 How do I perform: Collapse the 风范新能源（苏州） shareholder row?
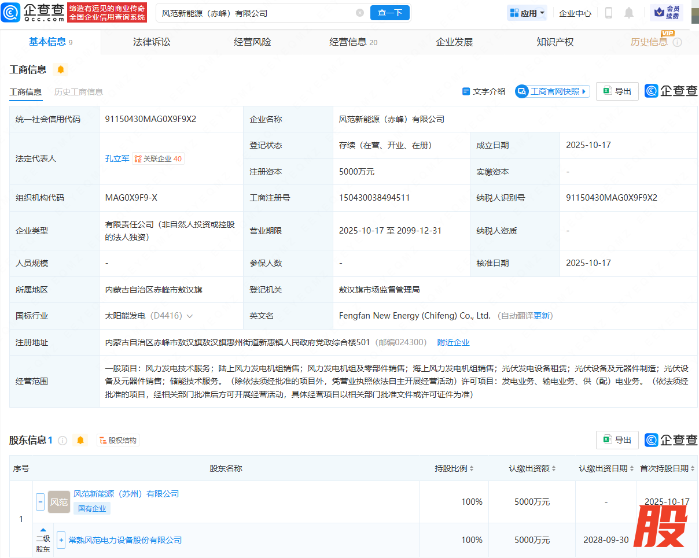[41, 501]
